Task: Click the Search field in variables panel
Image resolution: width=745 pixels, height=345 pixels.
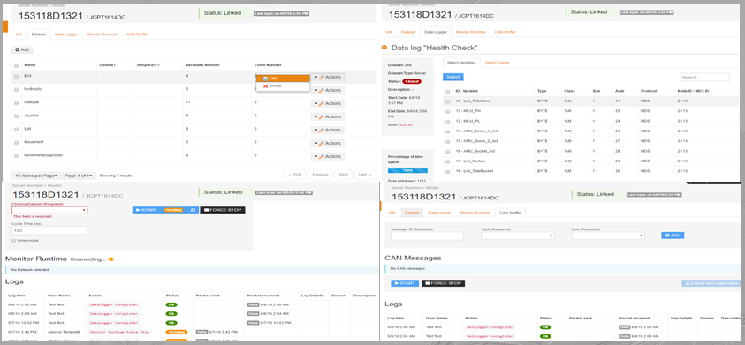Action: tap(704, 77)
